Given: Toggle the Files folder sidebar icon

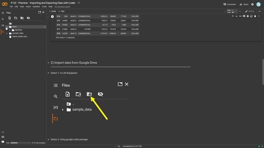Looking at the screenshot, I should coord(3,32).
